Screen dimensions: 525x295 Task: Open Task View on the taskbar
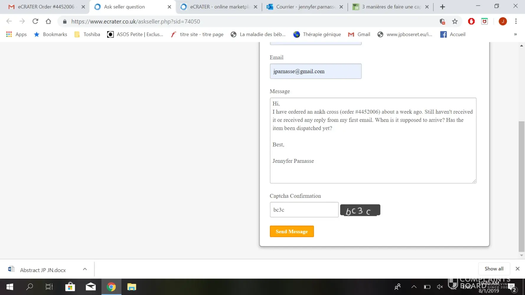tap(49, 287)
